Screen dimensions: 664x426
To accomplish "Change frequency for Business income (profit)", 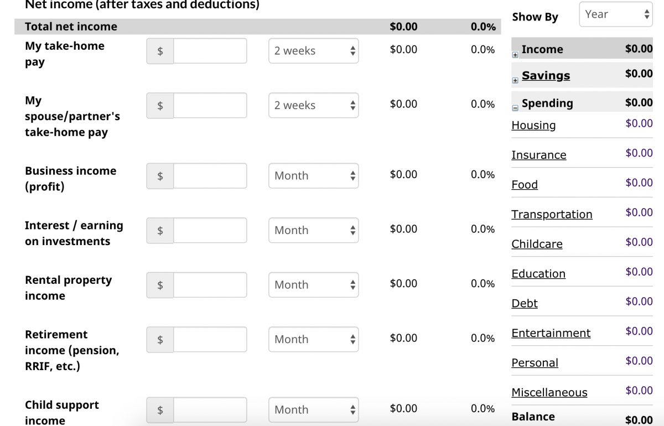I will pyautogui.click(x=313, y=176).
